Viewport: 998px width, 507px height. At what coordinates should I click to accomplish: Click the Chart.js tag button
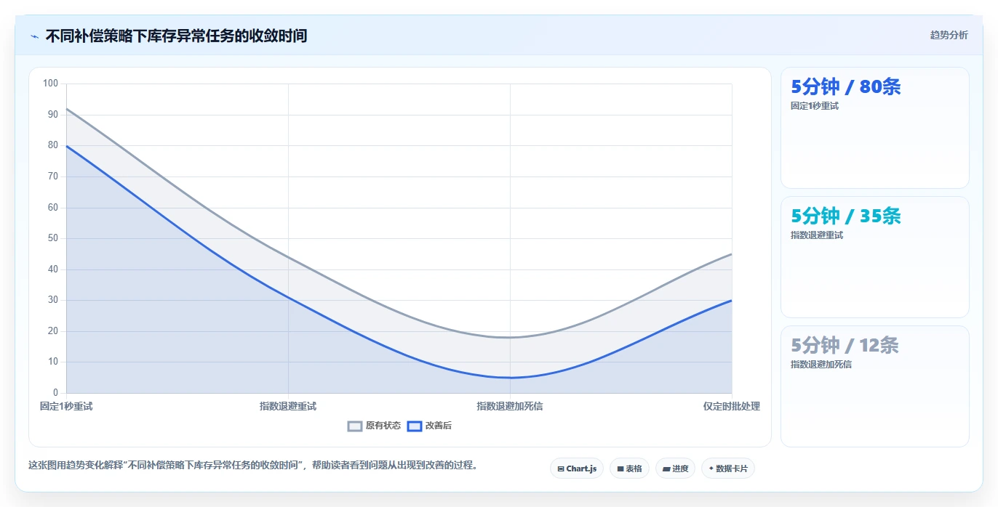click(x=576, y=469)
